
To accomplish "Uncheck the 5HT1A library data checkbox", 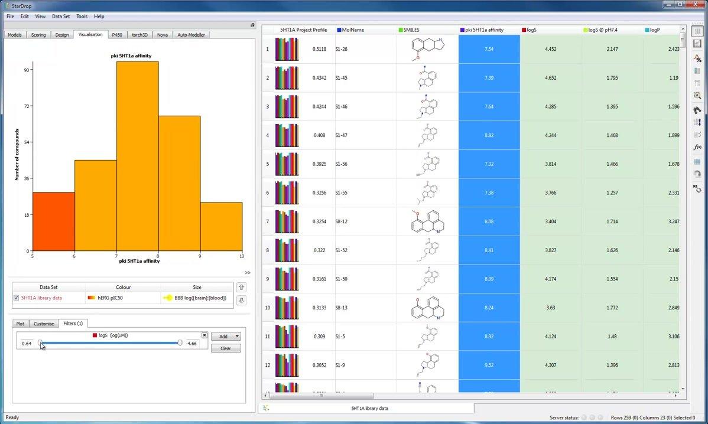I will pyautogui.click(x=16, y=298).
